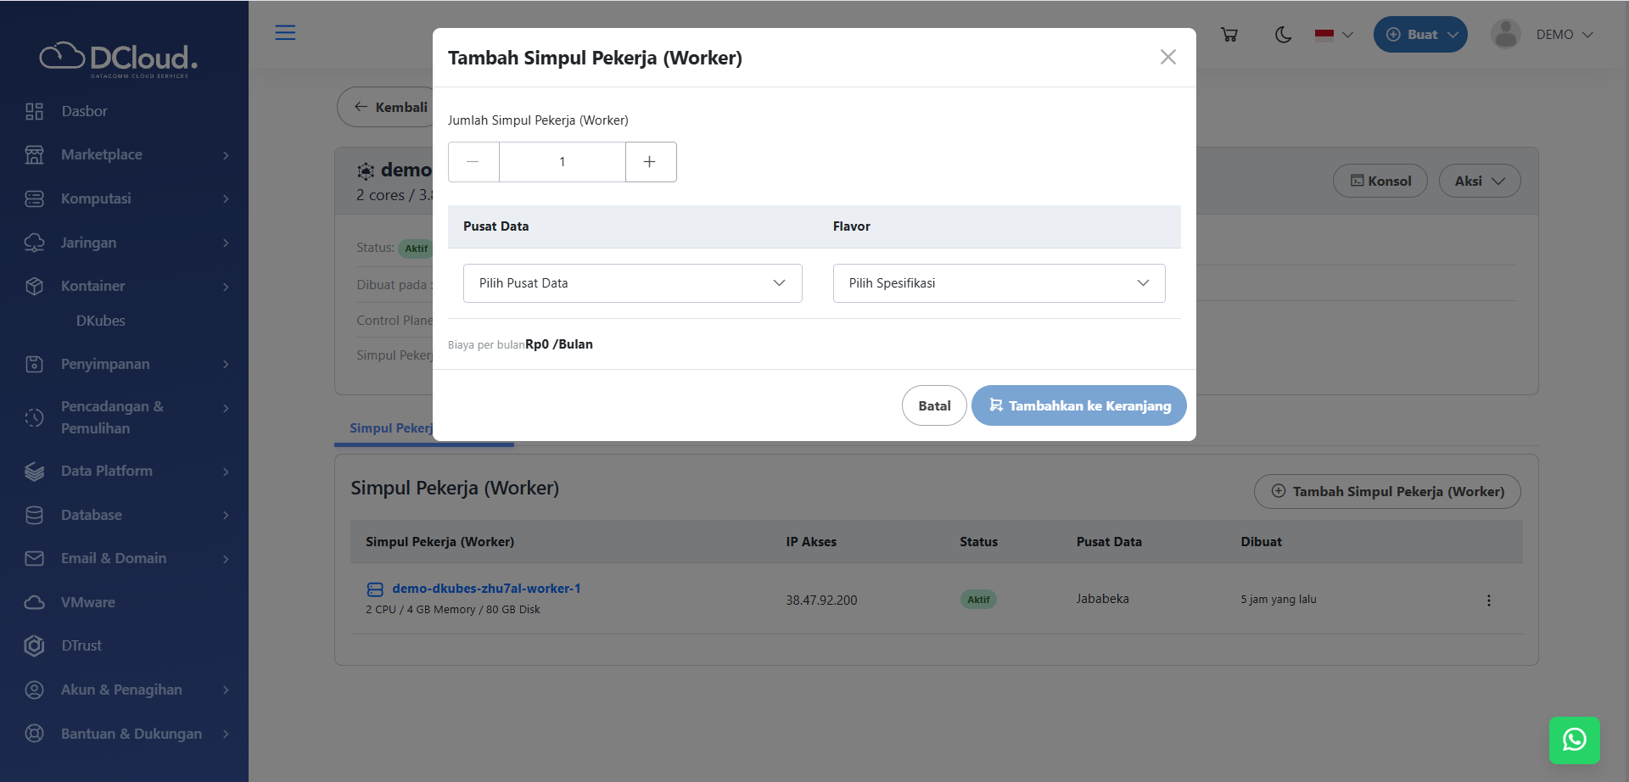Toggle dark mode moon icon
This screenshot has width=1629, height=782.
click(1283, 35)
